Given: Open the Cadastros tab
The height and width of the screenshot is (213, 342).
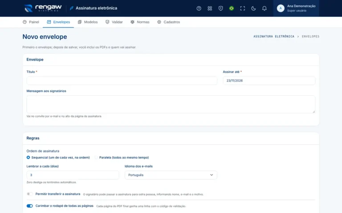Looking at the screenshot, I should click(168, 22).
